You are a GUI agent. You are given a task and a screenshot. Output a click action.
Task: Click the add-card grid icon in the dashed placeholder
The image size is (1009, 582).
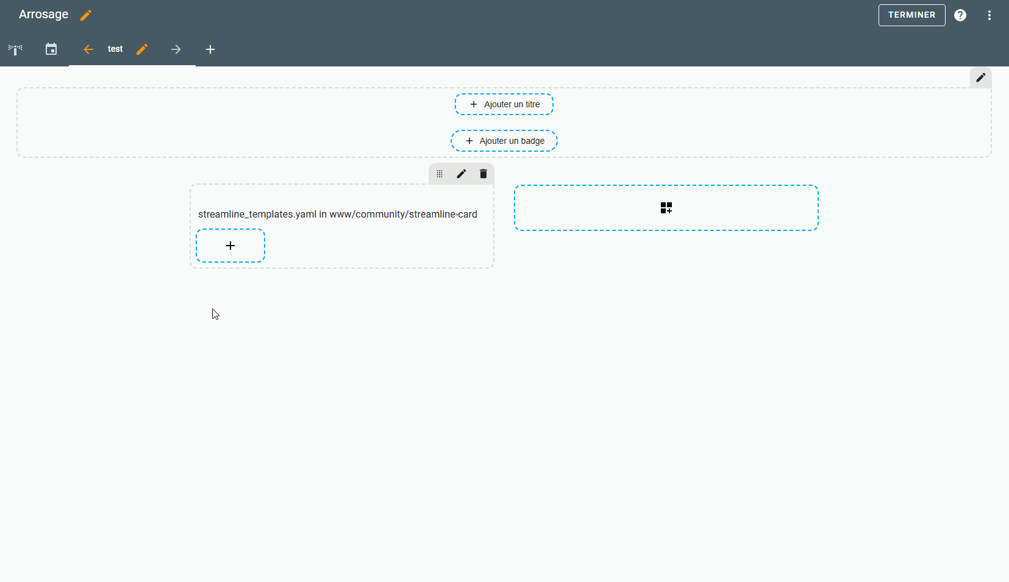pos(666,207)
